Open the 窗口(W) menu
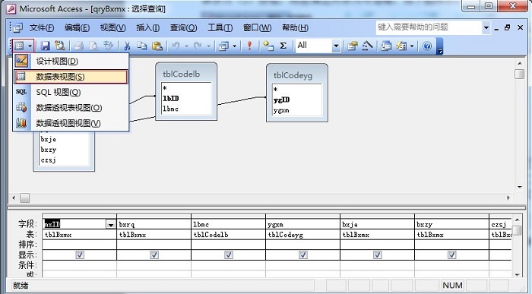532x294 pixels. point(257,27)
